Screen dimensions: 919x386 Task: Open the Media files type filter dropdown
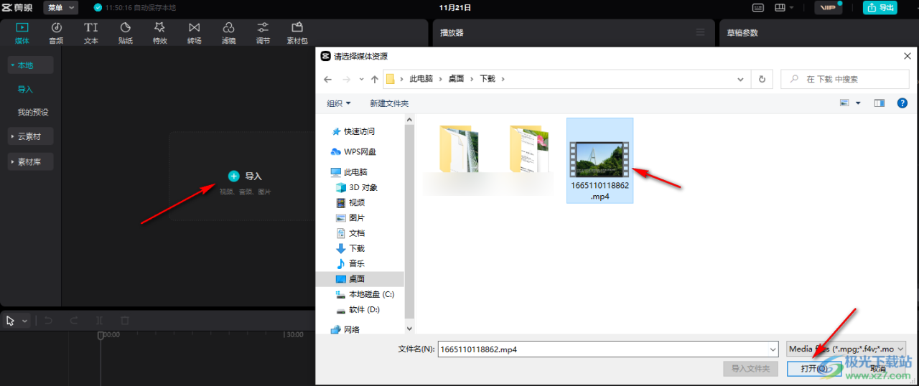tap(847, 349)
